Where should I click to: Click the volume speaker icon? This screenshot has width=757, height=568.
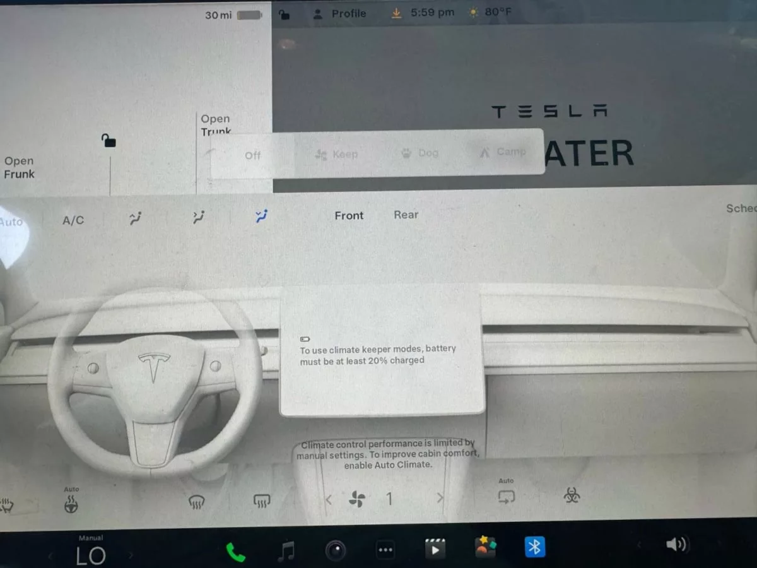[677, 545]
